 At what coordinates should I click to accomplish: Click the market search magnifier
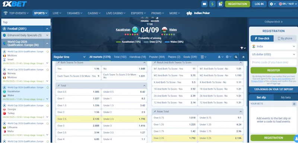click(x=236, y=57)
